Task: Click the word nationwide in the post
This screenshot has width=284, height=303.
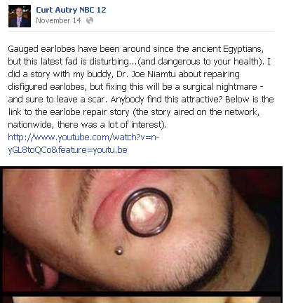Action: click(29, 124)
